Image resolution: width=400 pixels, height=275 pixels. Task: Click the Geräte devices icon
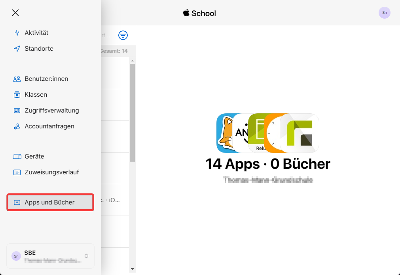point(17,157)
